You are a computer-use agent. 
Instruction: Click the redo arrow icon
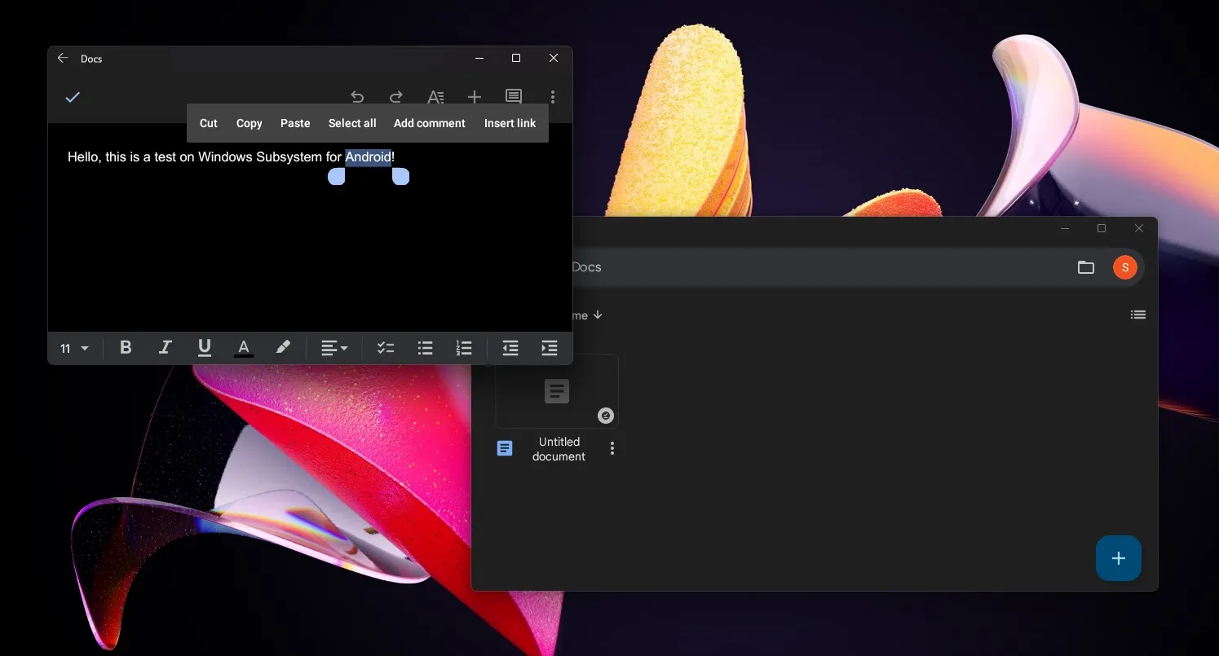click(396, 96)
